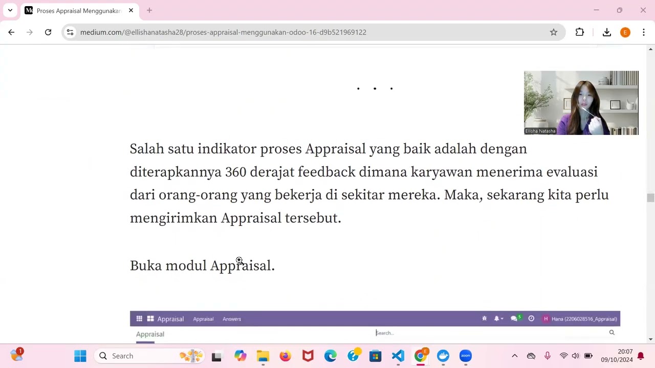
Task: Open the volume speaker control in tray
Action: (x=576, y=356)
